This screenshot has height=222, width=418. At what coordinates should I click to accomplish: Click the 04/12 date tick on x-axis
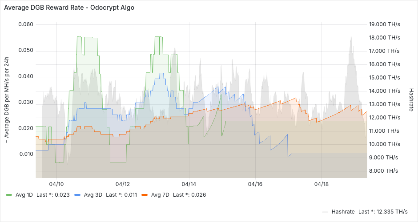[123, 184]
